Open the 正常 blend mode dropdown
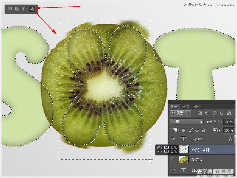237x178 pixels. point(186,122)
